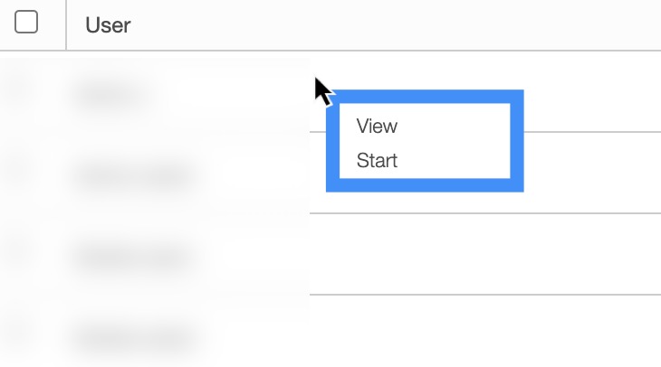Choose View from the context menu
Viewport: 661px width, 367px height.
378,127
